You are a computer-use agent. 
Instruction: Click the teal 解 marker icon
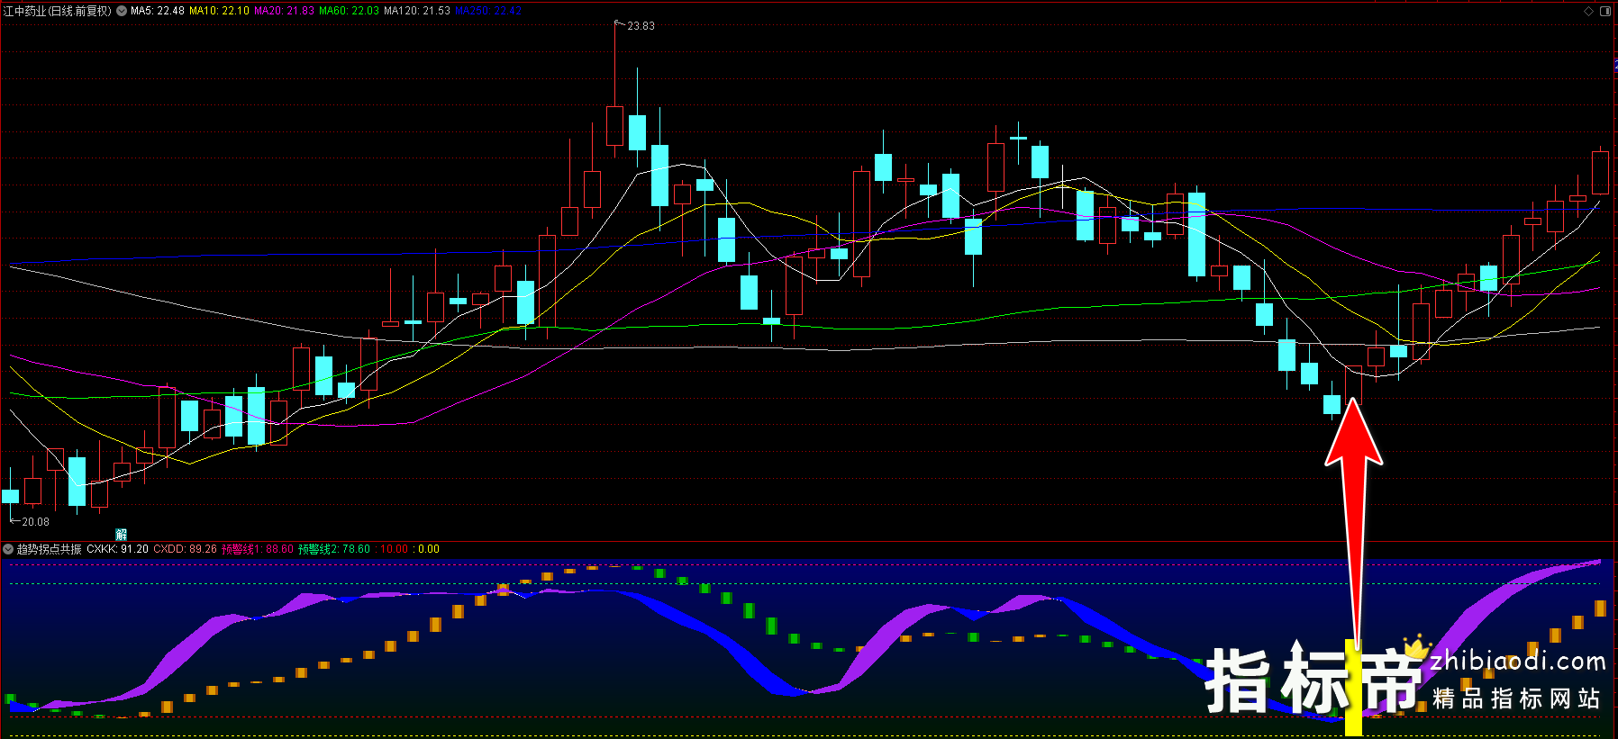(x=122, y=535)
